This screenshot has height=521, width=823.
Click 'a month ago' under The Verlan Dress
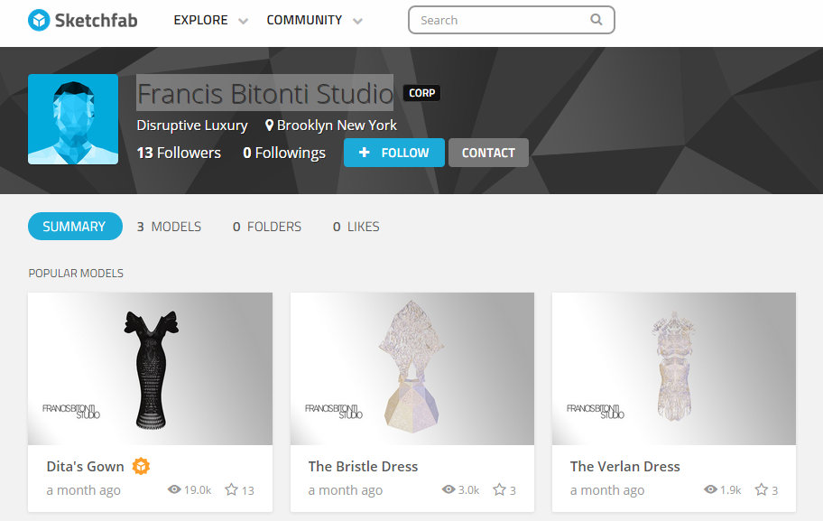(x=607, y=490)
